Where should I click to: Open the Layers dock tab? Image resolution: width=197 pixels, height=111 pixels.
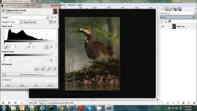(x=162, y=9)
